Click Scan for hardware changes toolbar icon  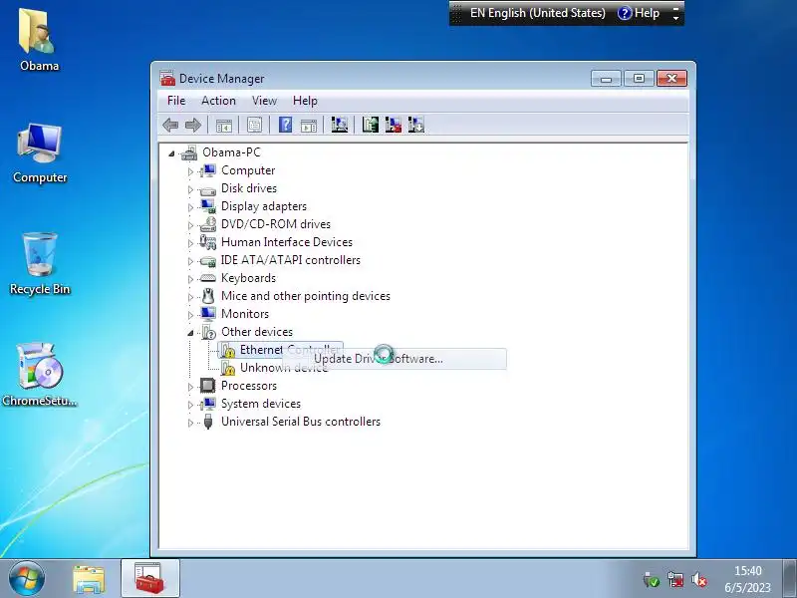[340, 125]
